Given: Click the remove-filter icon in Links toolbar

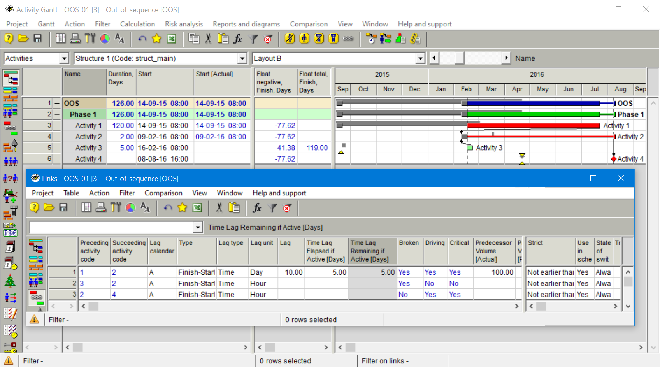Looking at the screenshot, I should tap(287, 208).
